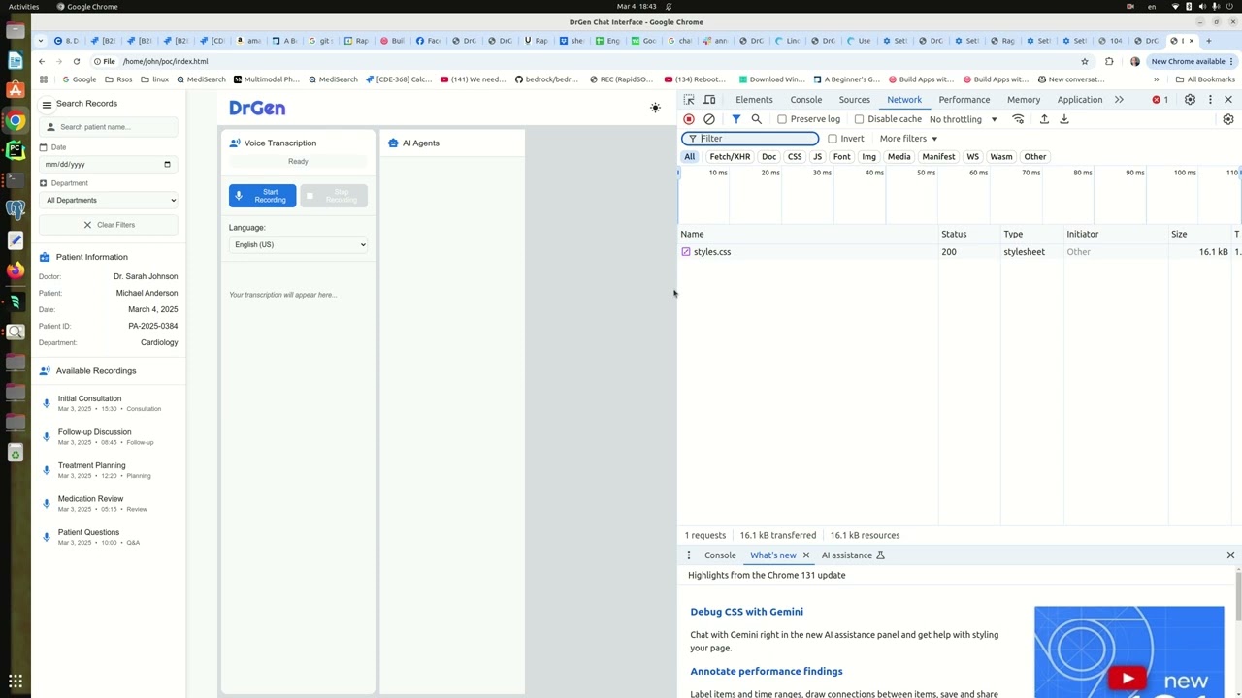Image resolution: width=1242 pixels, height=698 pixels.
Task: Open the Application tab
Action: coord(1080,100)
